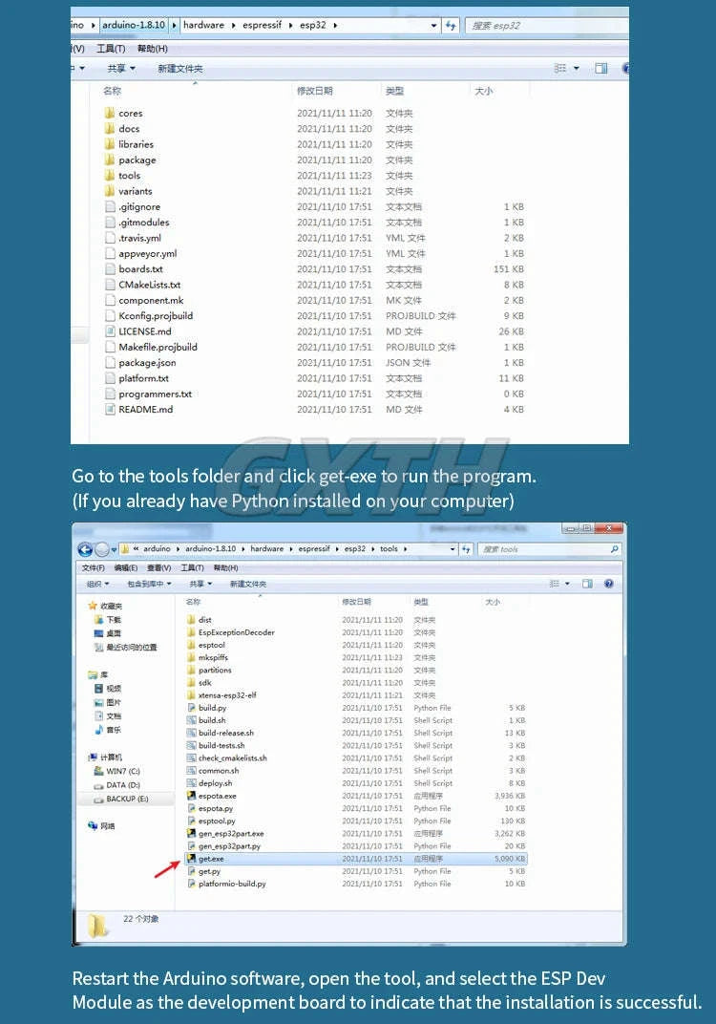Select the get.exe application file
This screenshot has height=1024, width=716.
pos(211,859)
